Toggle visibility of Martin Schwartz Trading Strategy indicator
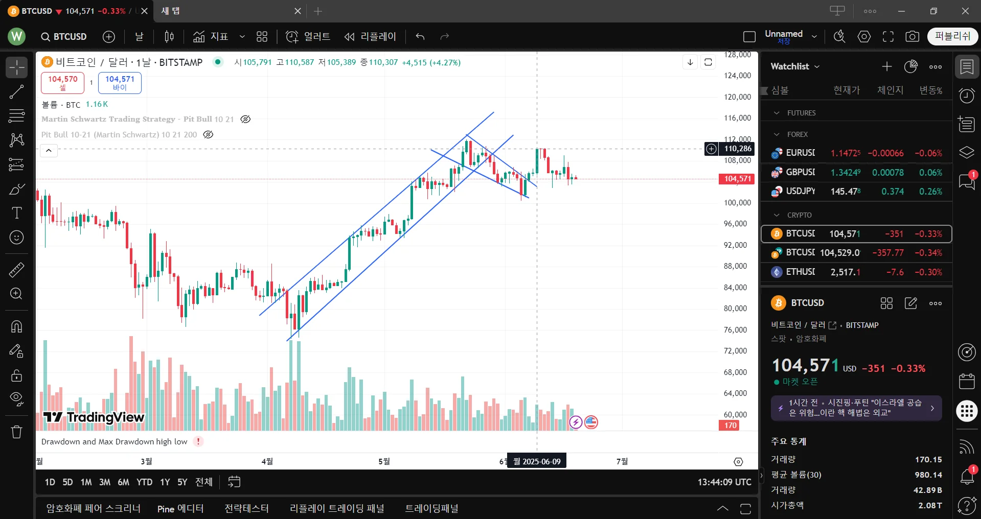The height and width of the screenshot is (519, 981). click(x=245, y=120)
